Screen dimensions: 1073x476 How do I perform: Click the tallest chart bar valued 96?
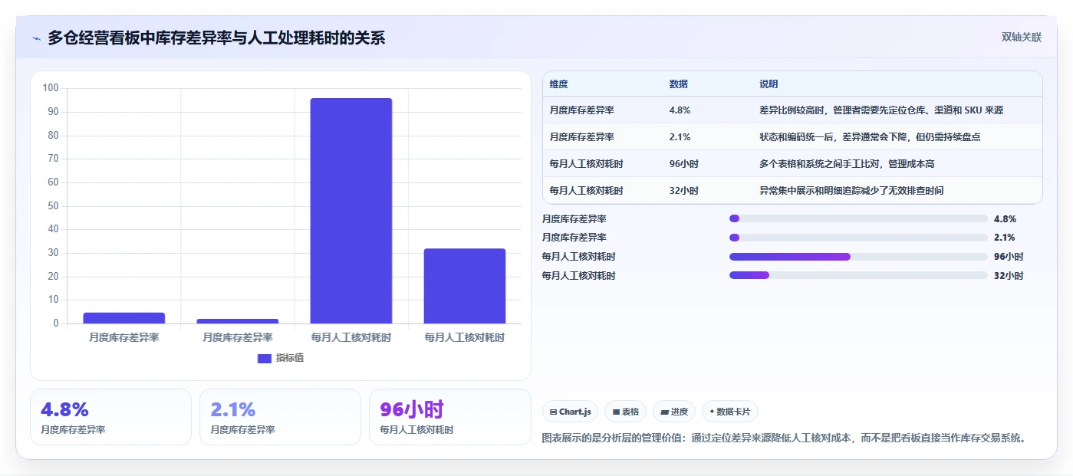pyautogui.click(x=351, y=211)
